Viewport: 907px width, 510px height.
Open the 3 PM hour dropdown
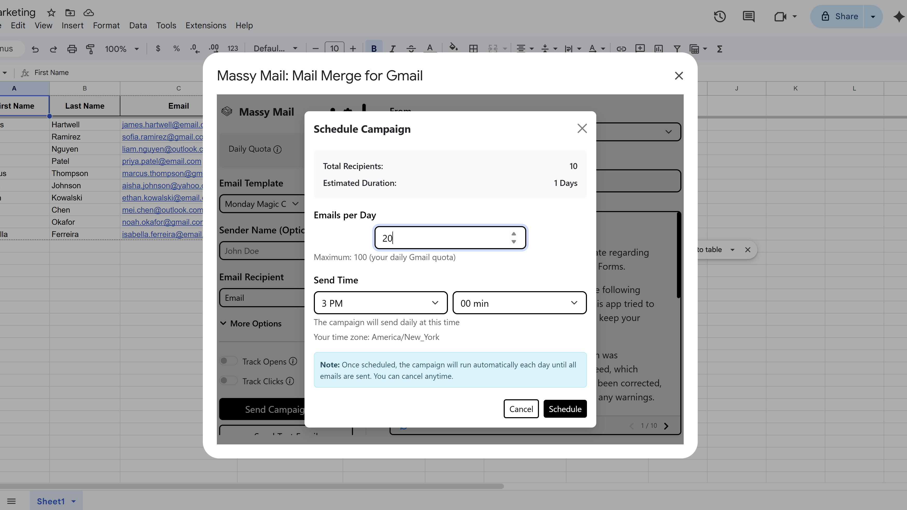(x=380, y=303)
